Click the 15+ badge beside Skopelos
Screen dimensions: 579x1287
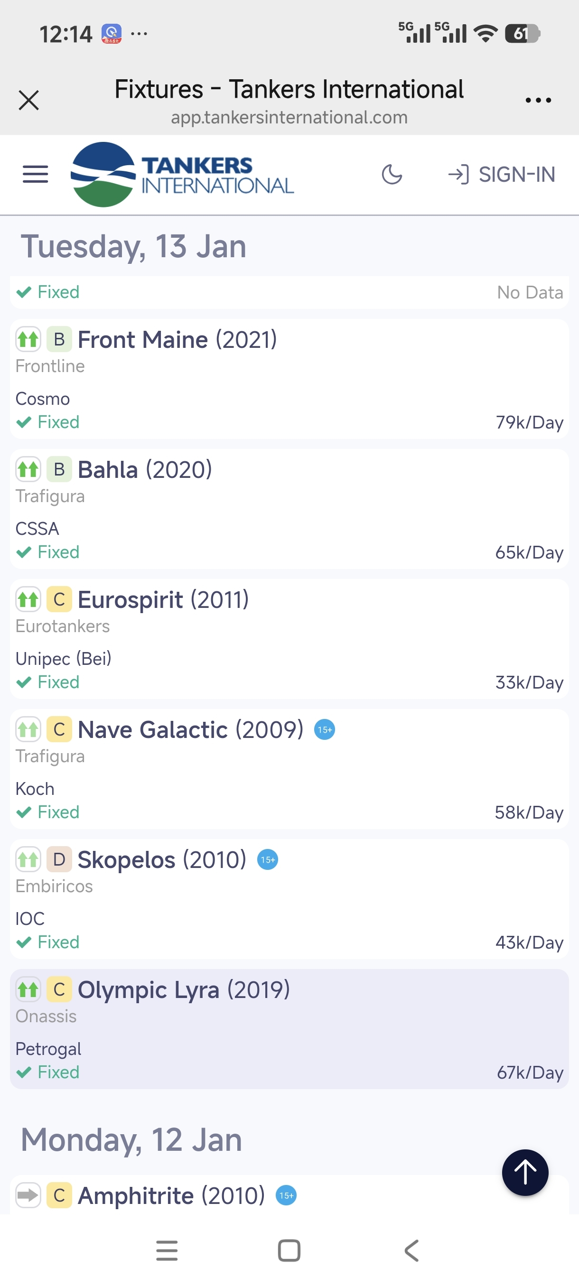(x=267, y=860)
